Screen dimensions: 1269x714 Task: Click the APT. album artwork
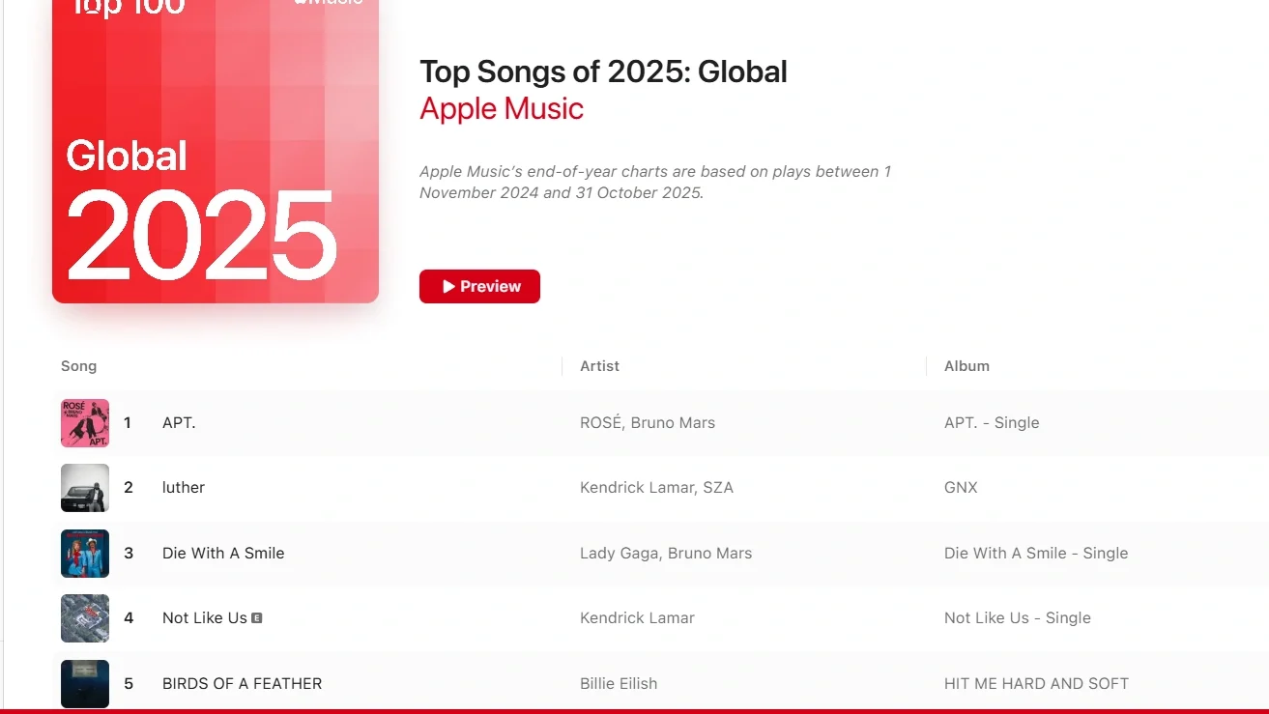coord(84,422)
